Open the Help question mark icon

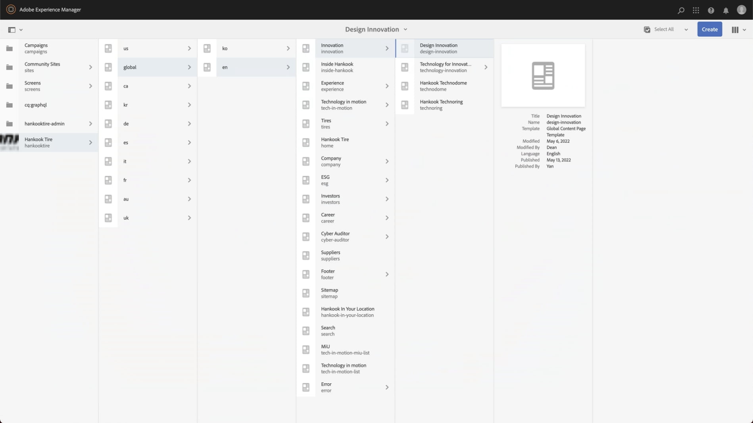[711, 10]
